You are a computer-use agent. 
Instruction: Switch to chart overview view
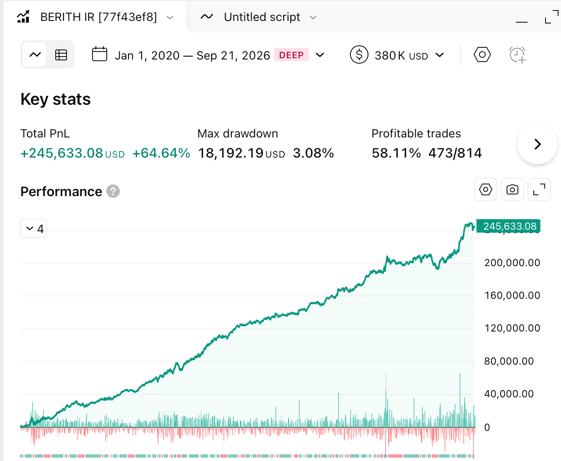pos(35,54)
